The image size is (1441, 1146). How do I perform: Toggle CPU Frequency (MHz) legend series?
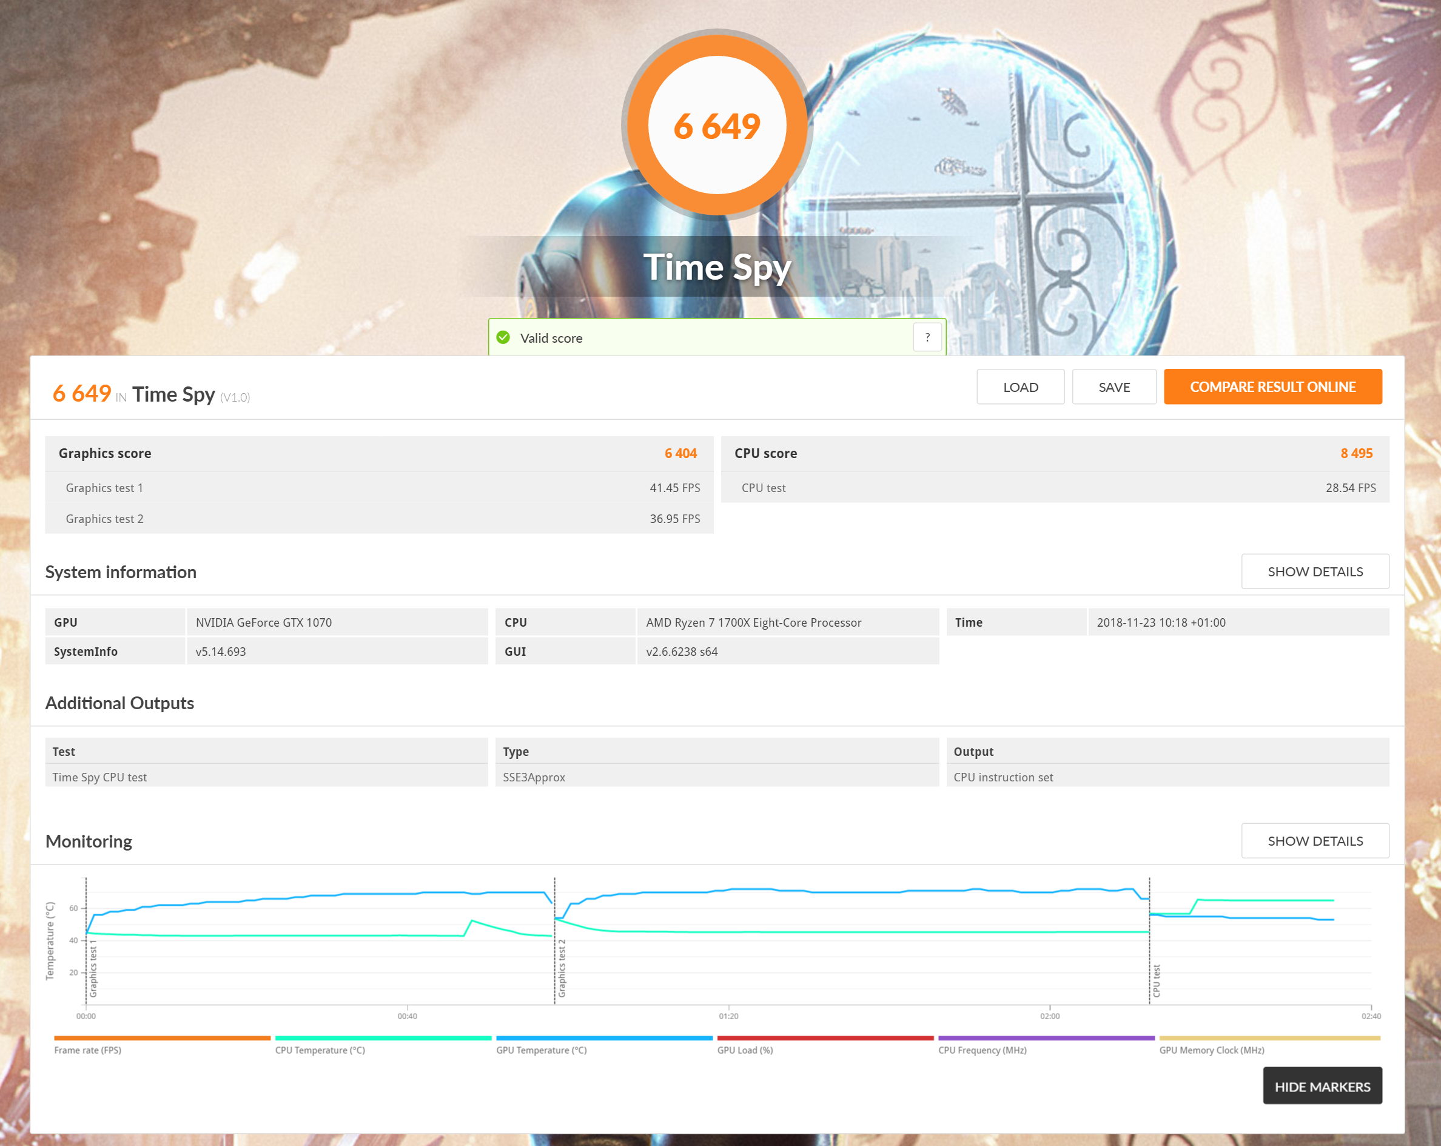[982, 1050]
